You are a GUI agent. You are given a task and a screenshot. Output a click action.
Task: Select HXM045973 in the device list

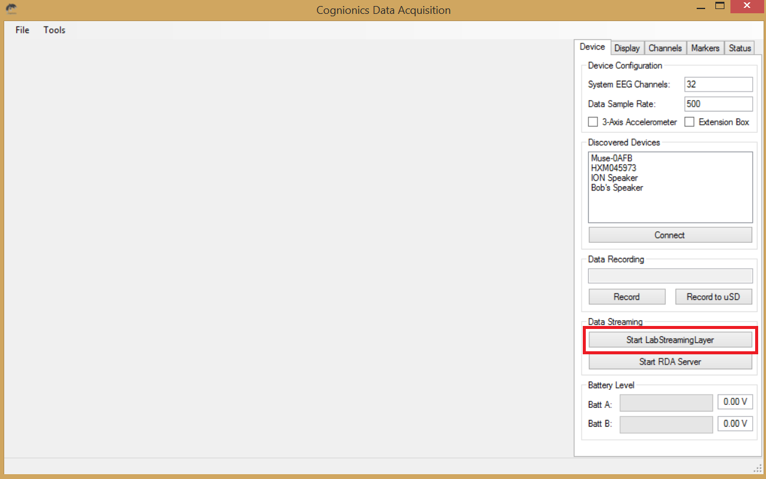(x=614, y=168)
